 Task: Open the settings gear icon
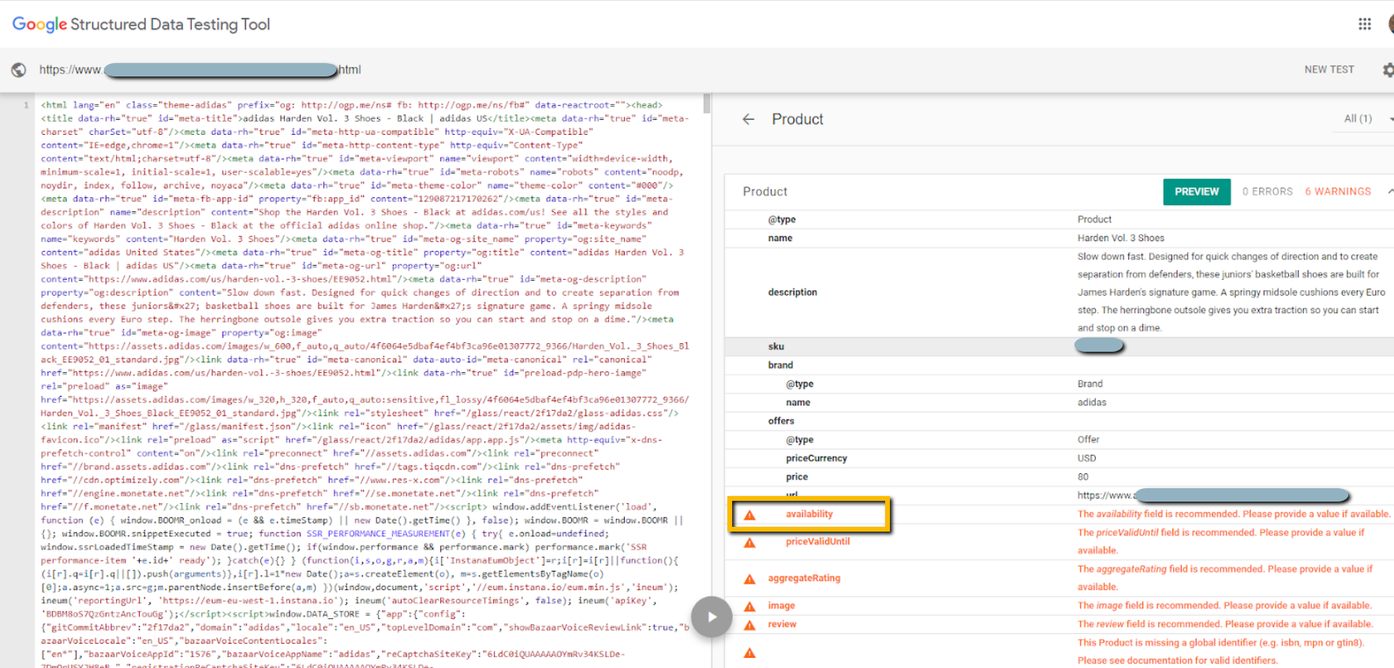pyautogui.click(x=1388, y=70)
